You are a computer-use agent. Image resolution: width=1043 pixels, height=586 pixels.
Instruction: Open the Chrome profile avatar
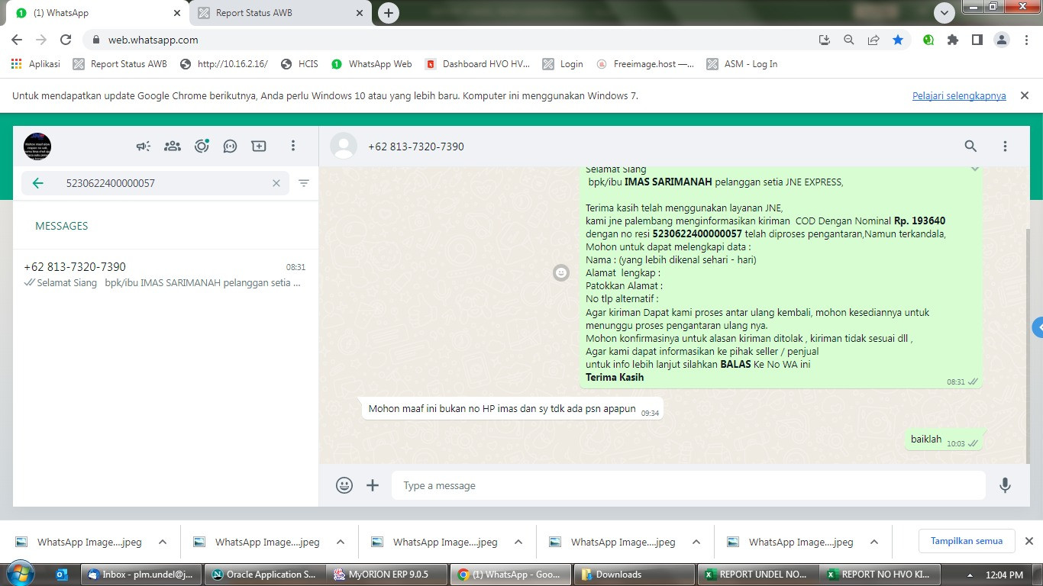click(x=1002, y=40)
